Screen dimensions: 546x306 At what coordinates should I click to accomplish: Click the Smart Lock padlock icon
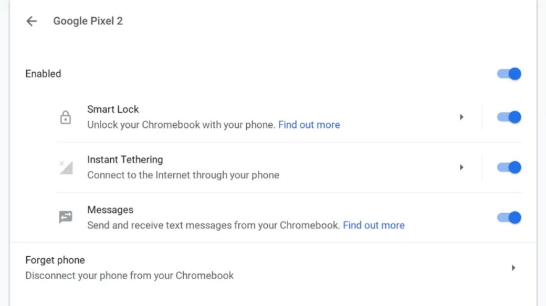tap(66, 117)
